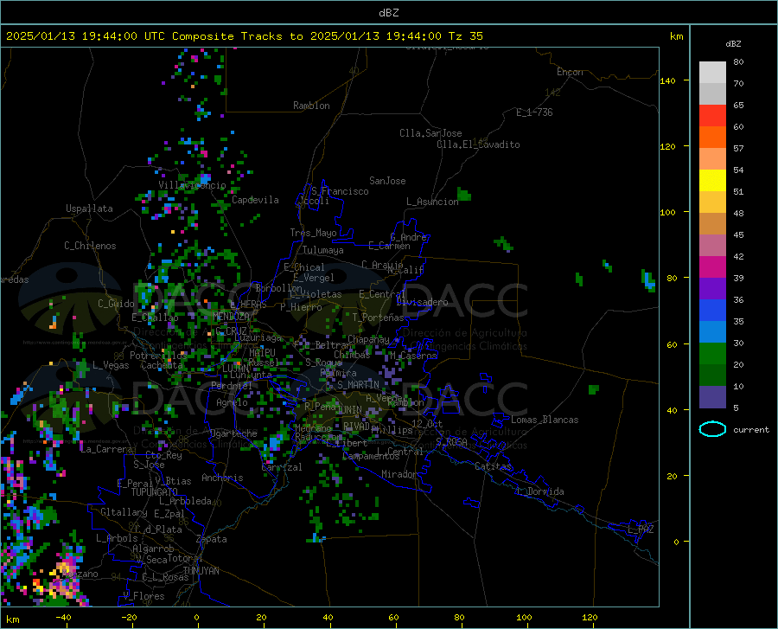Click the 'TUNUYAN' map label
The width and height of the screenshot is (778, 629).
coord(201,571)
